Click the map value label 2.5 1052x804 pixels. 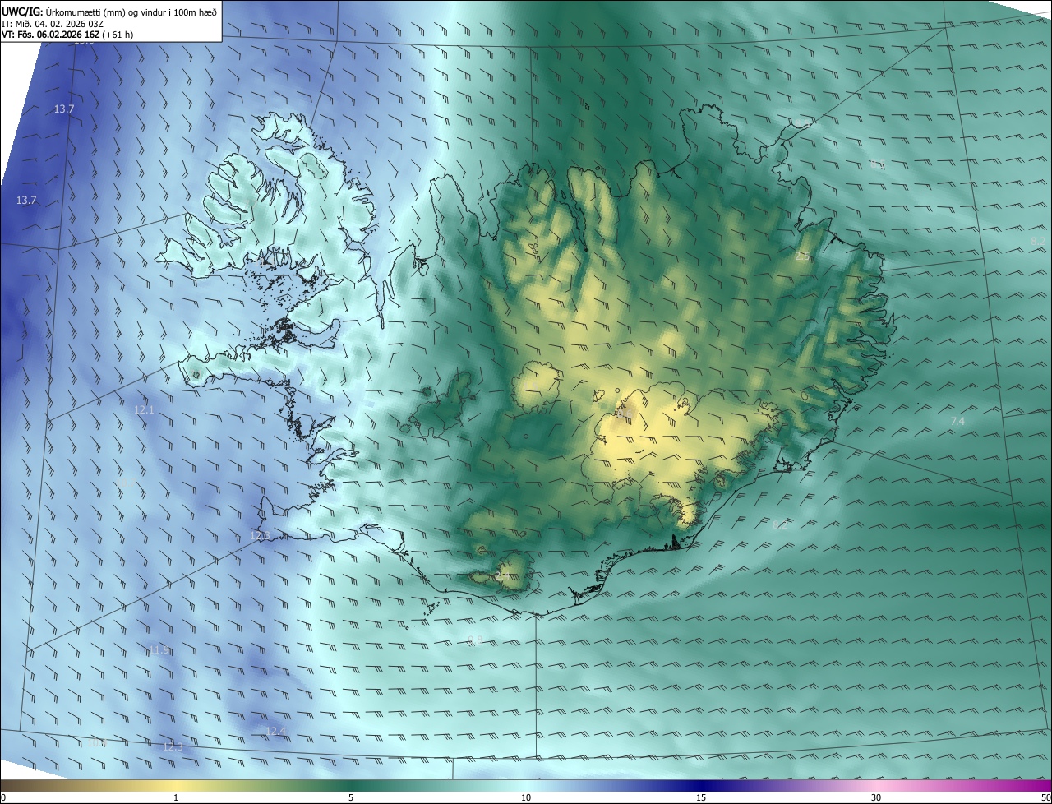pyautogui.click(x=802, y=256)
